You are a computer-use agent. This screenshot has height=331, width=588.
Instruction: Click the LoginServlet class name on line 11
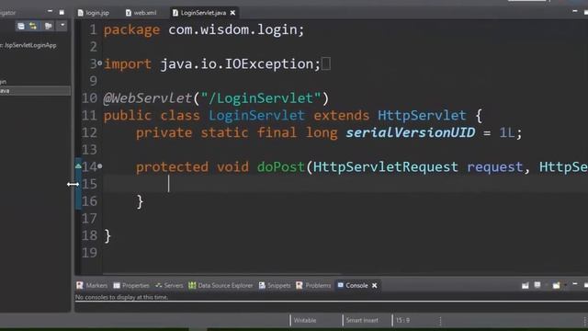(x=256, y=115)
